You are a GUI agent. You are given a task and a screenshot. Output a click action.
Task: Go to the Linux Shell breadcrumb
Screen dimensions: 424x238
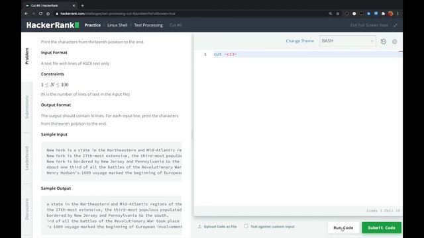117,25
